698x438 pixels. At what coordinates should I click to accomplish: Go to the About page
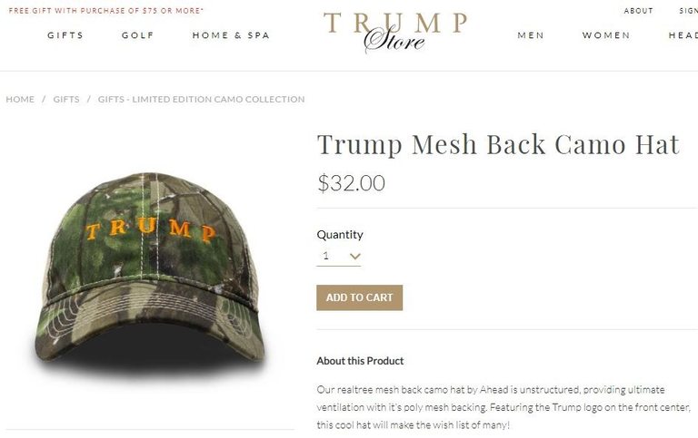(638, 11)
